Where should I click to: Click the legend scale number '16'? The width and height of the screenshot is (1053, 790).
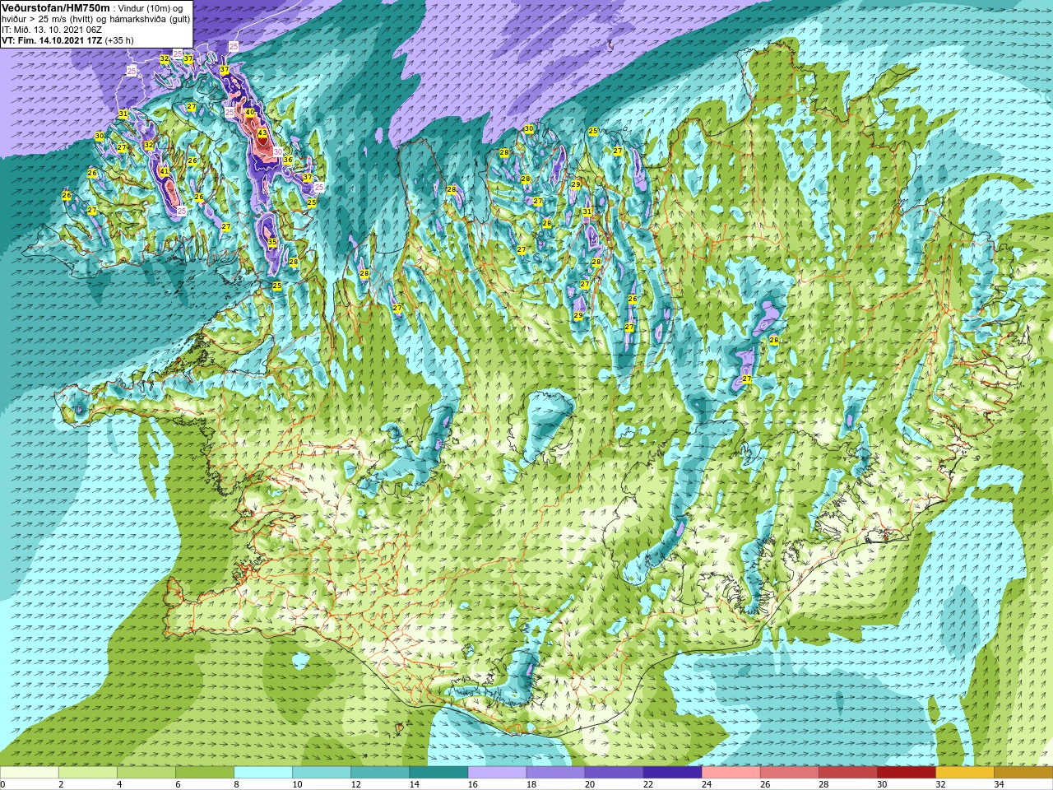472,784
